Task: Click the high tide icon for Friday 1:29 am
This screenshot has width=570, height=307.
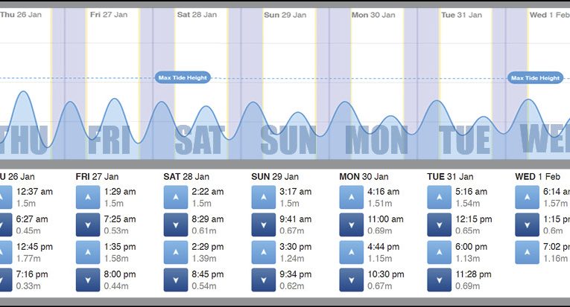Action: (x=88, y=197)
